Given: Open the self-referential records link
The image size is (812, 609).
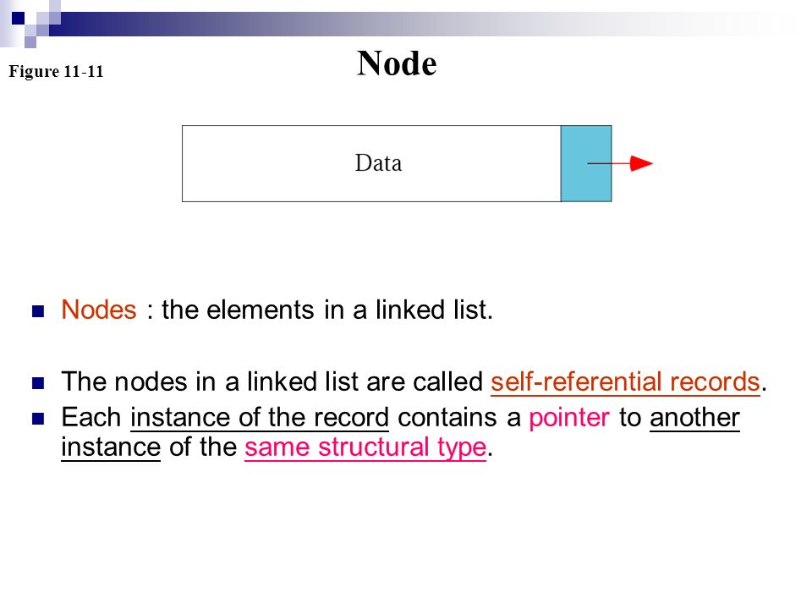Looking at the screenshot, I should pos(625,382).
